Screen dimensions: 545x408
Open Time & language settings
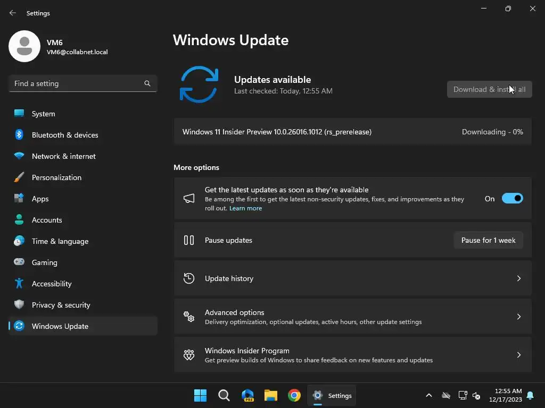tap(82, 241)
